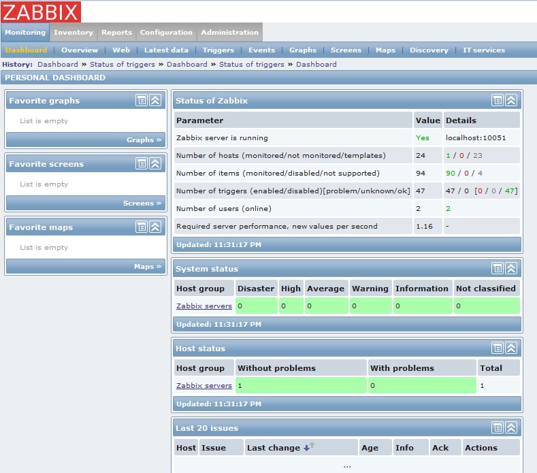This screenshot has height=473, width=537.
Task: Open the Favorite screens widget menu icon
Action: point(141,164)
